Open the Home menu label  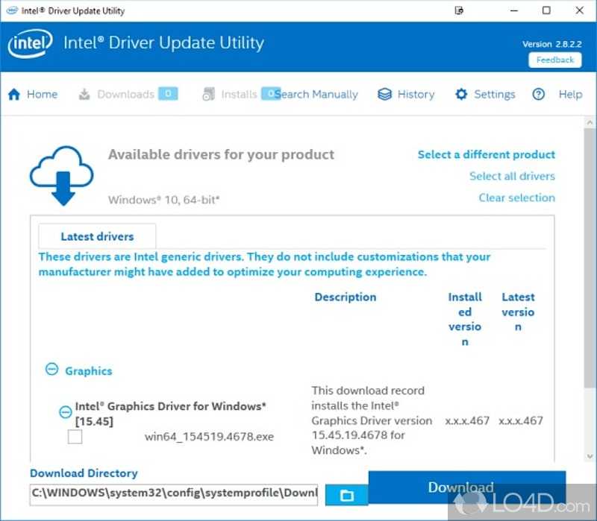43,95
